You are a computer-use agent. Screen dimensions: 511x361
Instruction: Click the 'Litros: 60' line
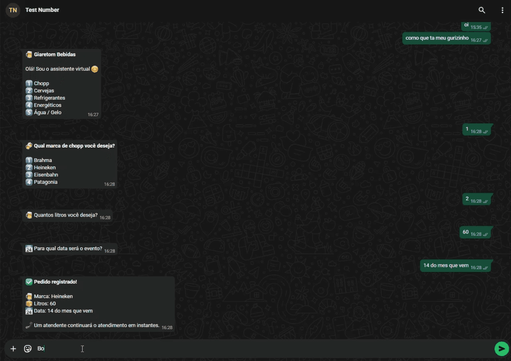(45, 304)
